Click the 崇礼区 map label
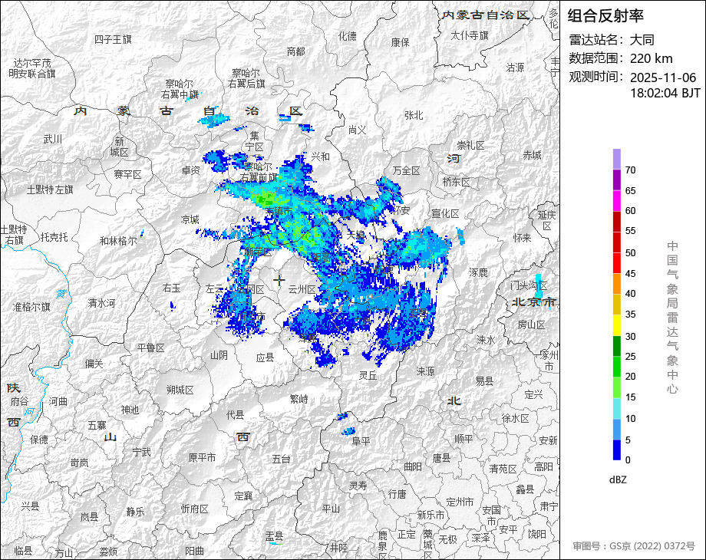 (470, 146)
